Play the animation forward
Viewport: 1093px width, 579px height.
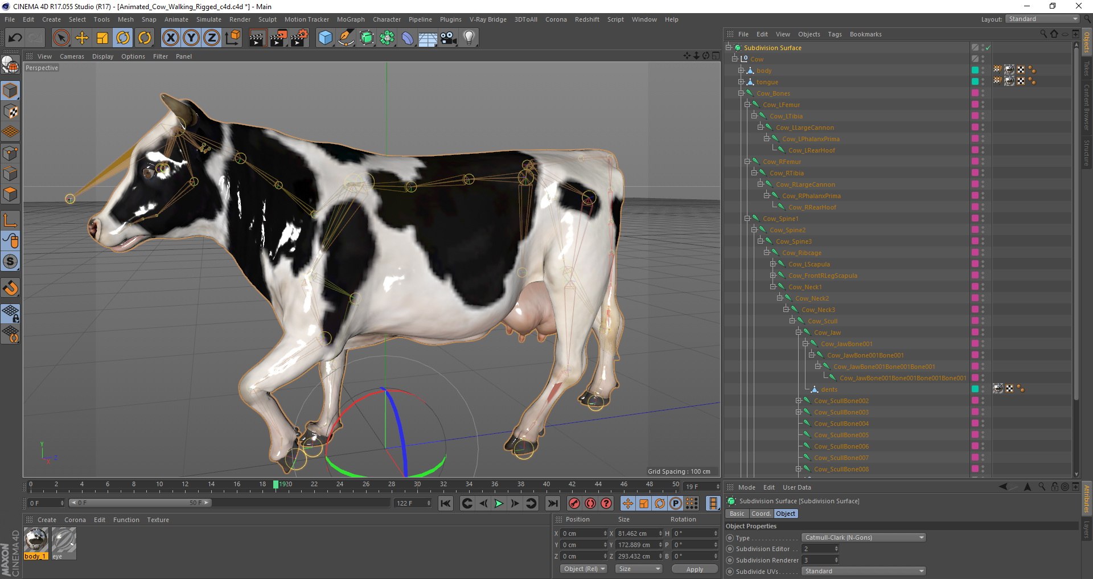click(499, 503)
